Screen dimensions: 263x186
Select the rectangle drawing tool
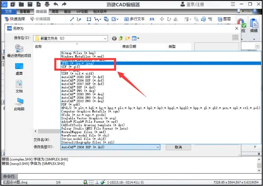(89, 20)
